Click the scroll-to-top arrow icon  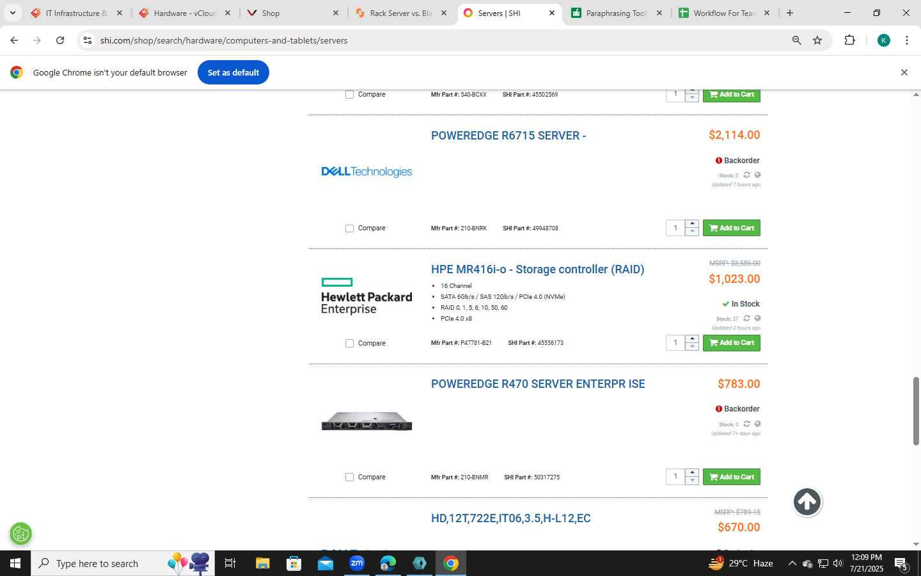pos(807,502)
